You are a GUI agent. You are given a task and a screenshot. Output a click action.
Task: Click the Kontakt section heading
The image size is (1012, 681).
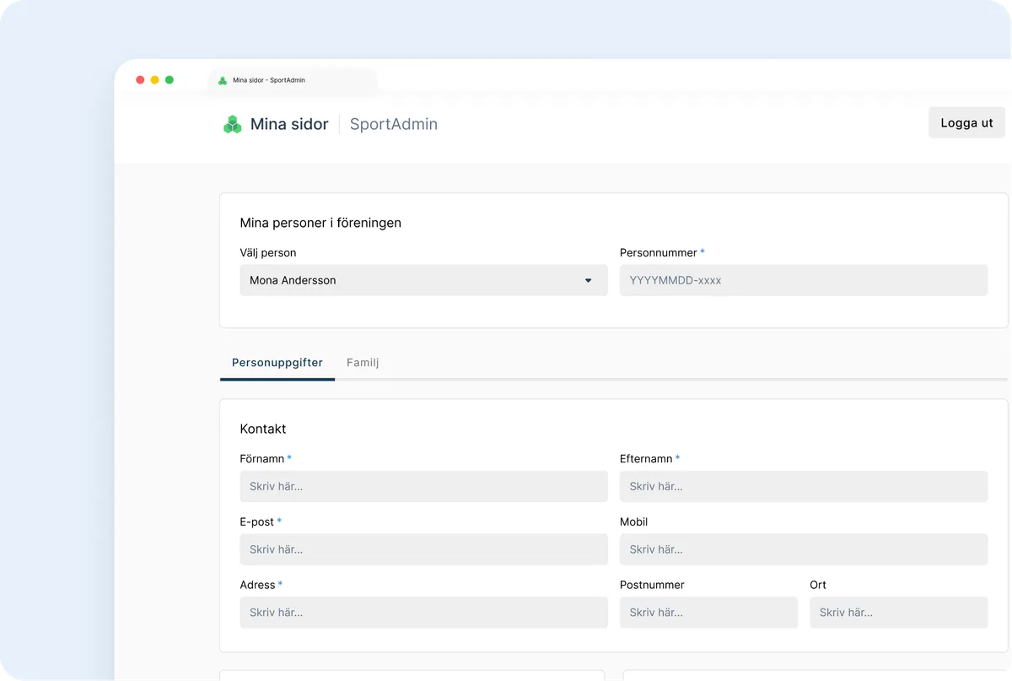click(263, 429)
